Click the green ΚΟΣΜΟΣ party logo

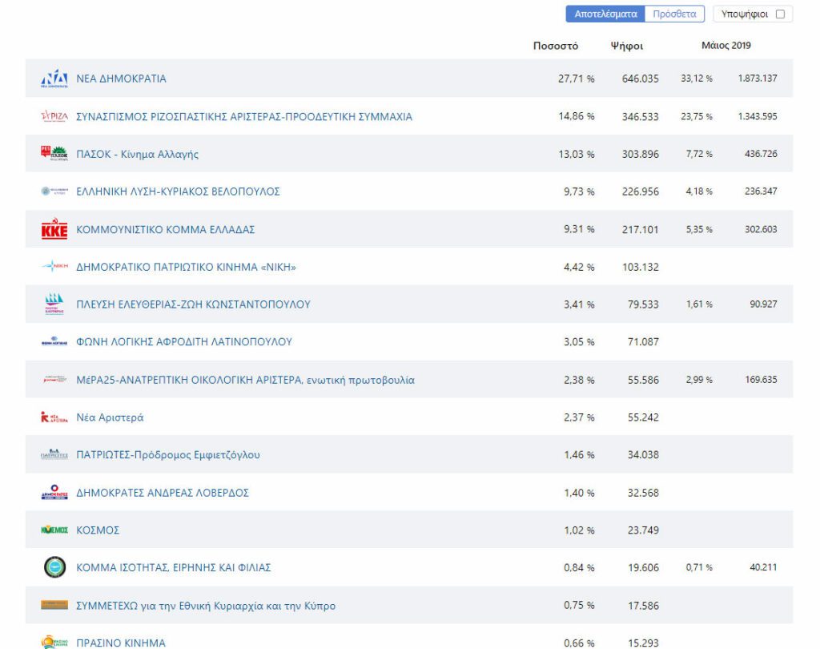coord(54,530)
